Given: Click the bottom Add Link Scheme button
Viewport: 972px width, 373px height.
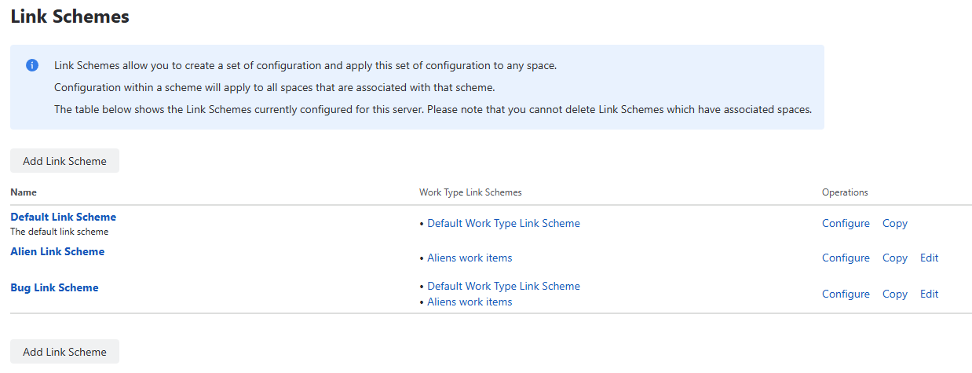Looking at the screenshot, I should click(x=64, y=352).
